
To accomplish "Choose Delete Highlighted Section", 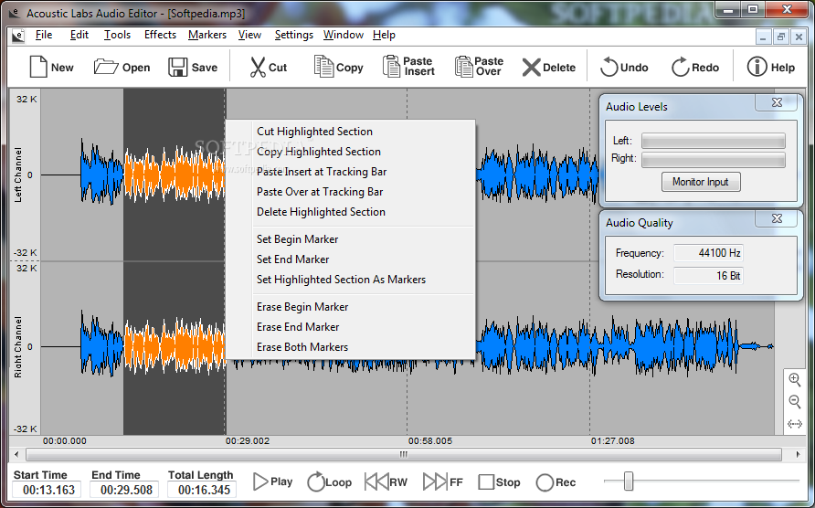I will [350, 212].
